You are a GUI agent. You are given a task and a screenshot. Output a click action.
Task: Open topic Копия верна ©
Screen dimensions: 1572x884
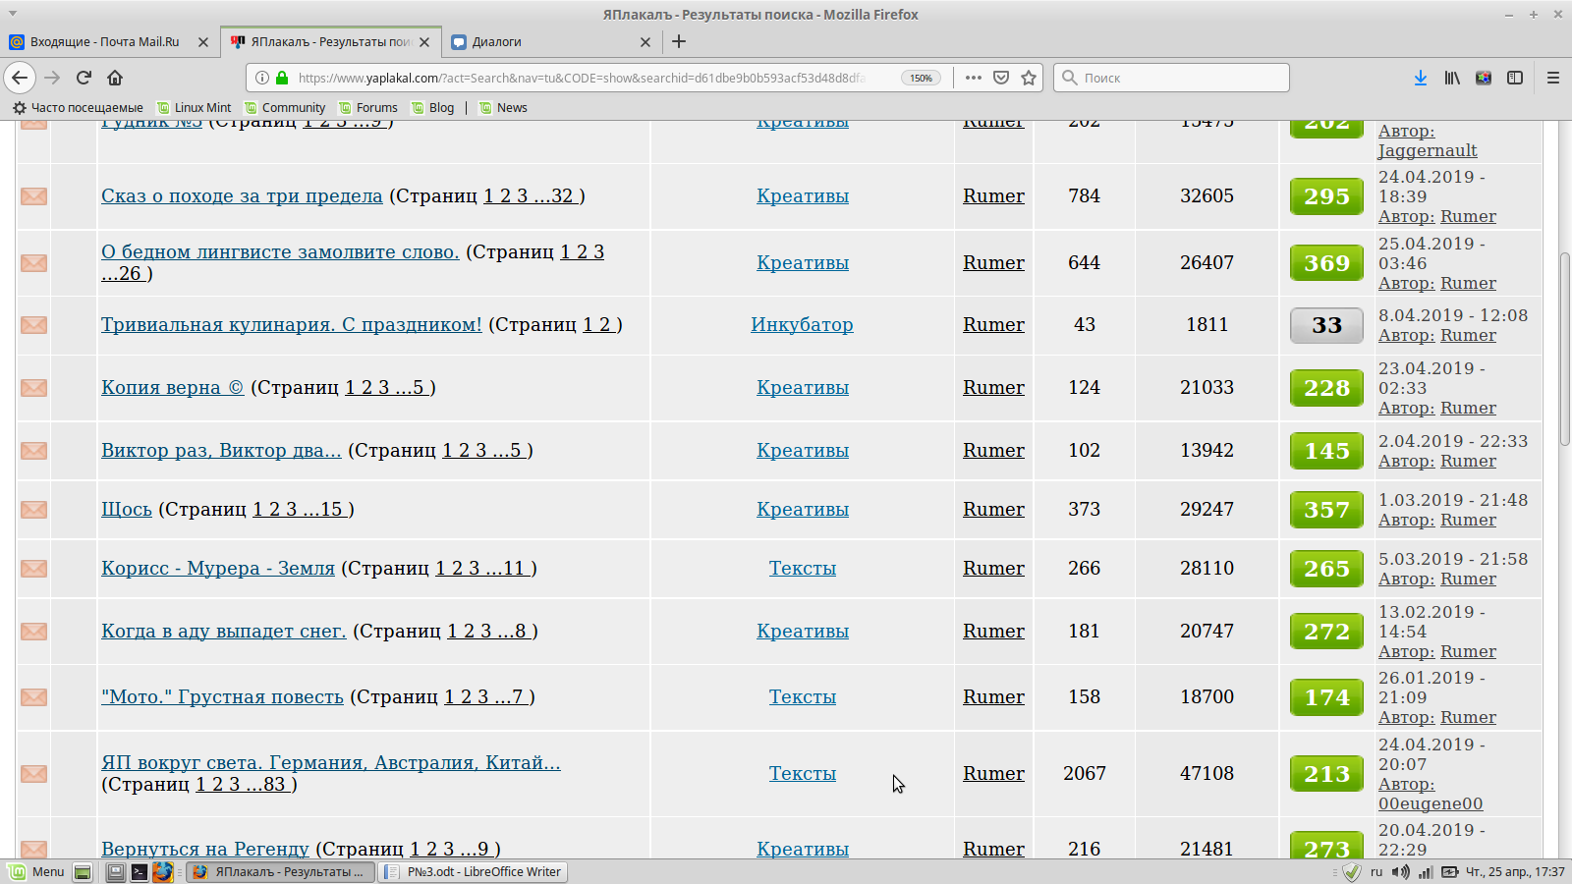[x=172, y=387]
